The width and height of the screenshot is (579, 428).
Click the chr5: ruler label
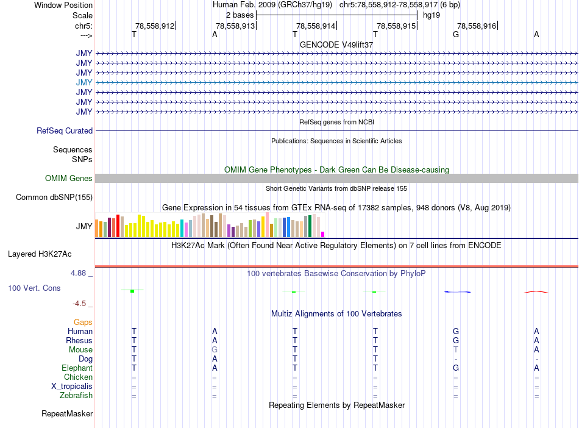(x=84, y=26)
